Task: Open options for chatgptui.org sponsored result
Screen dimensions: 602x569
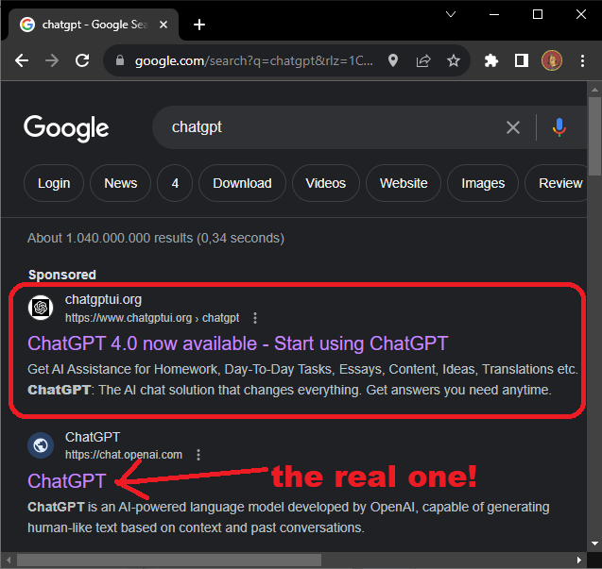Action: (255, 318)
